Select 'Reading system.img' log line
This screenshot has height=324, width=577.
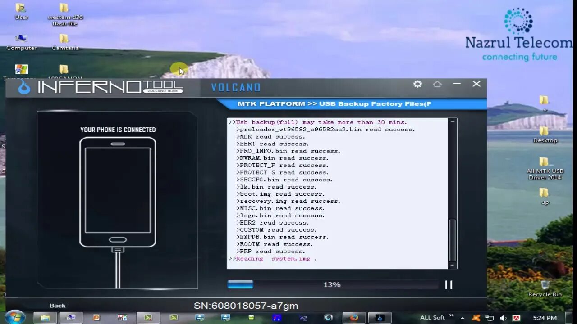pos(273,259)
